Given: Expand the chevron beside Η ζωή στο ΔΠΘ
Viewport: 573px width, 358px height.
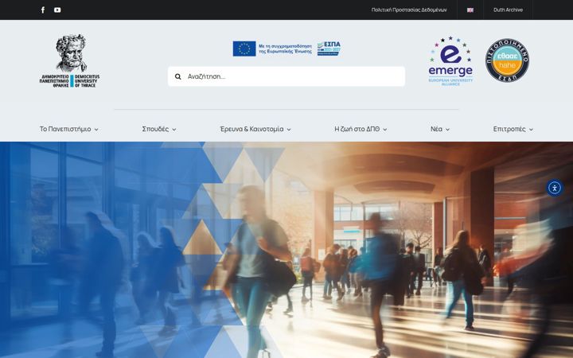Looking at the screenshot, I should pos(385,130).
